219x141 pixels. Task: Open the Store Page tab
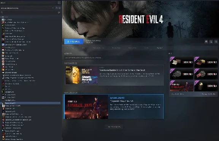pos(71,48)
